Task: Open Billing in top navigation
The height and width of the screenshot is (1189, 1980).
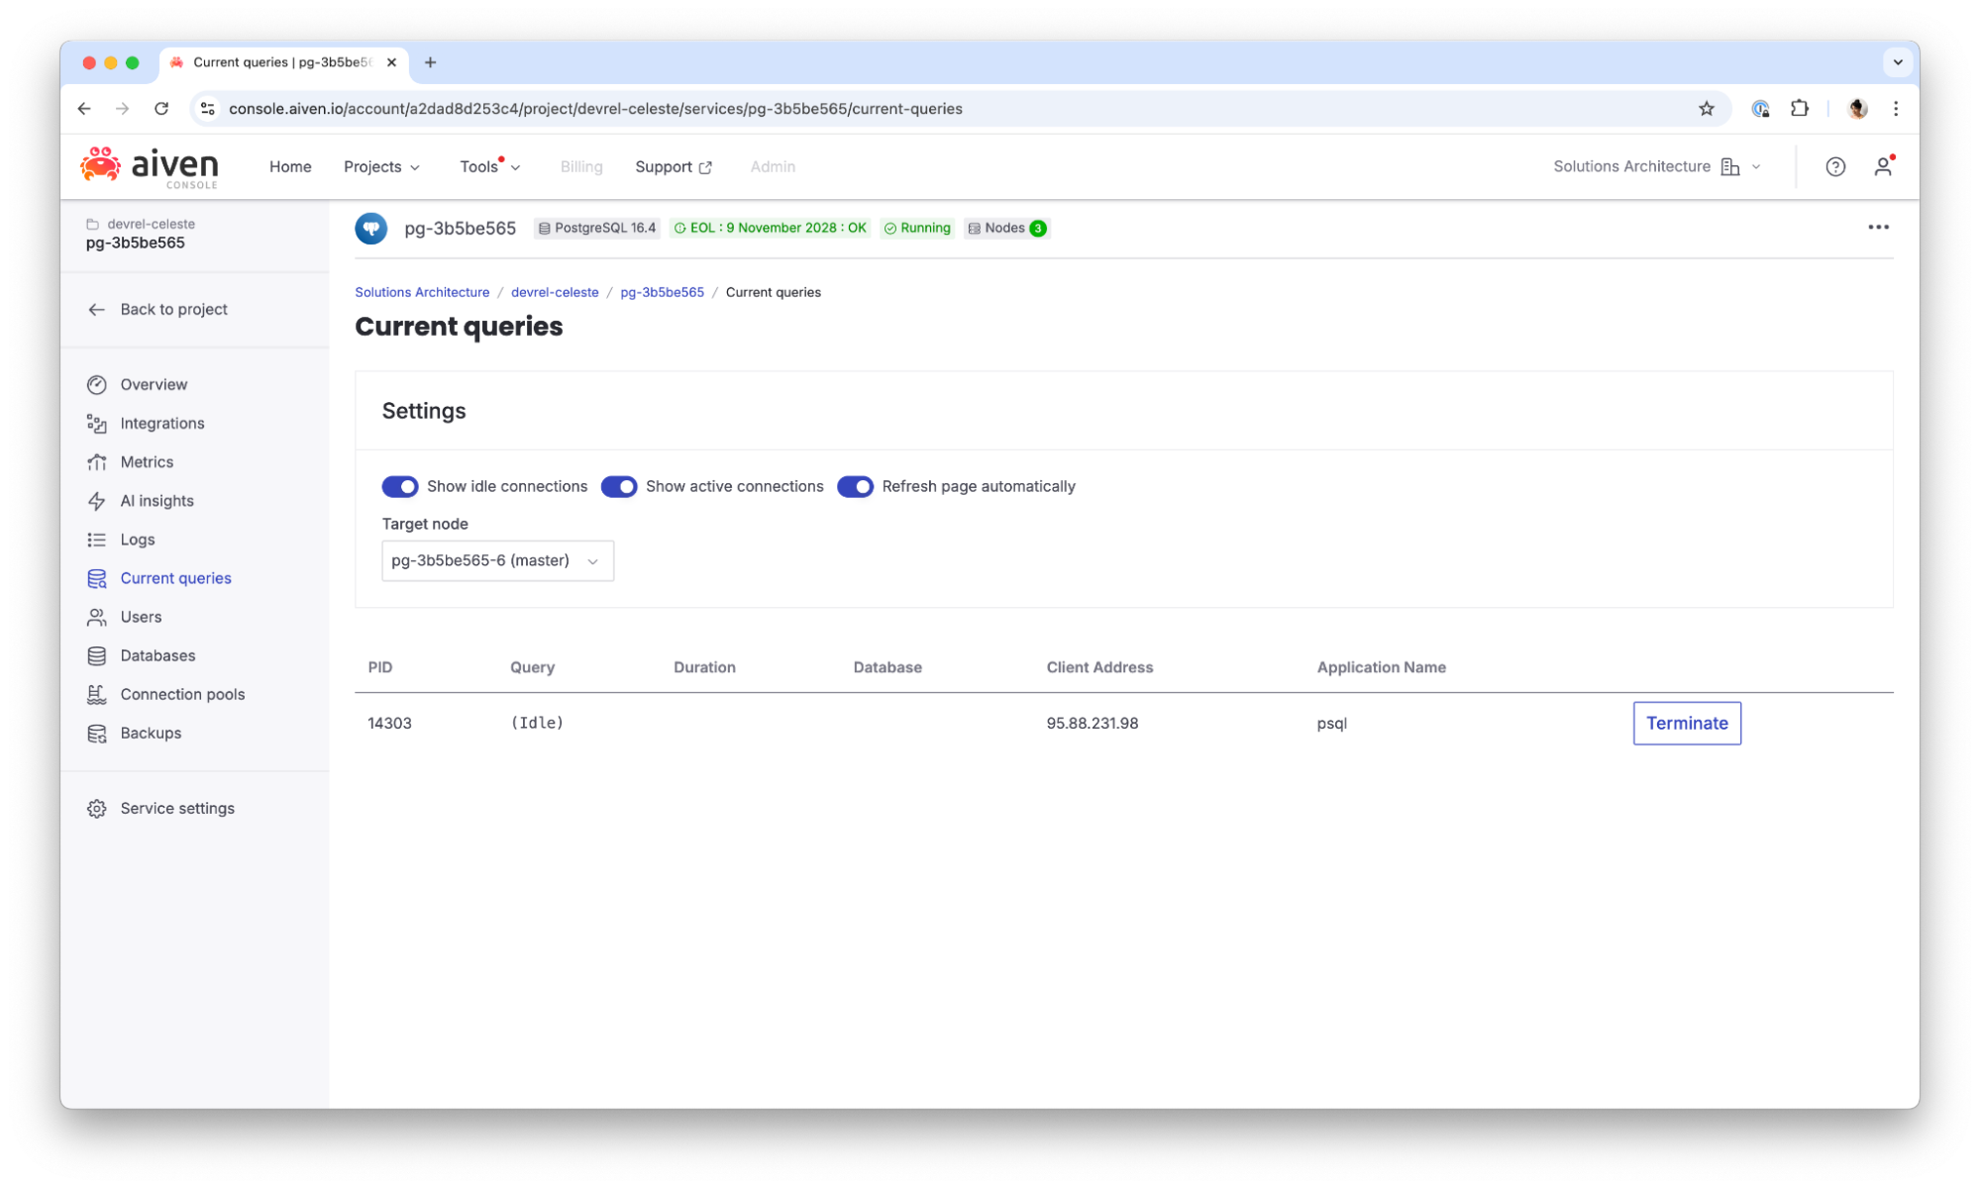Action: 581,167
